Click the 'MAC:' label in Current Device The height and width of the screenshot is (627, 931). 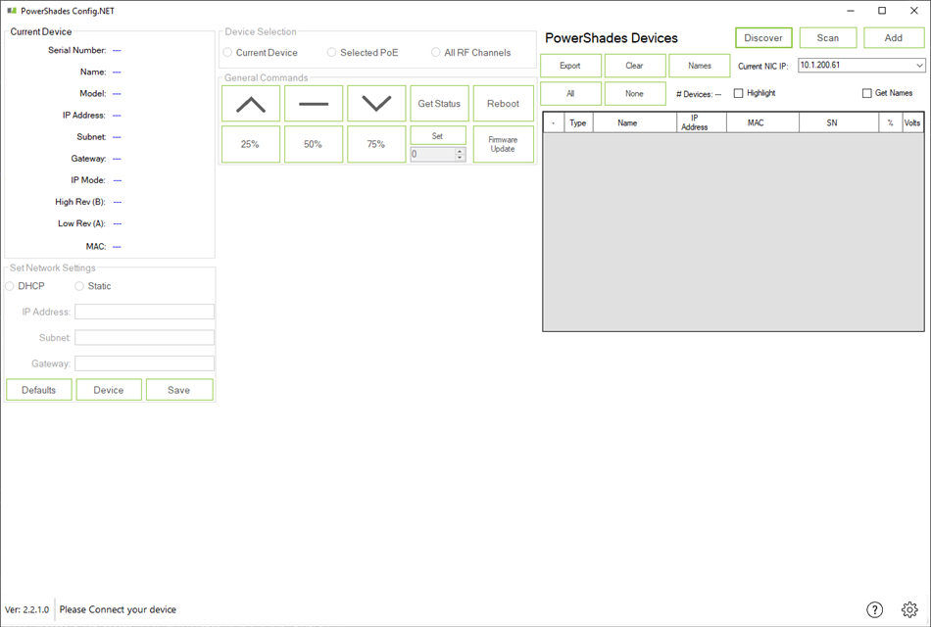(96, 247)
